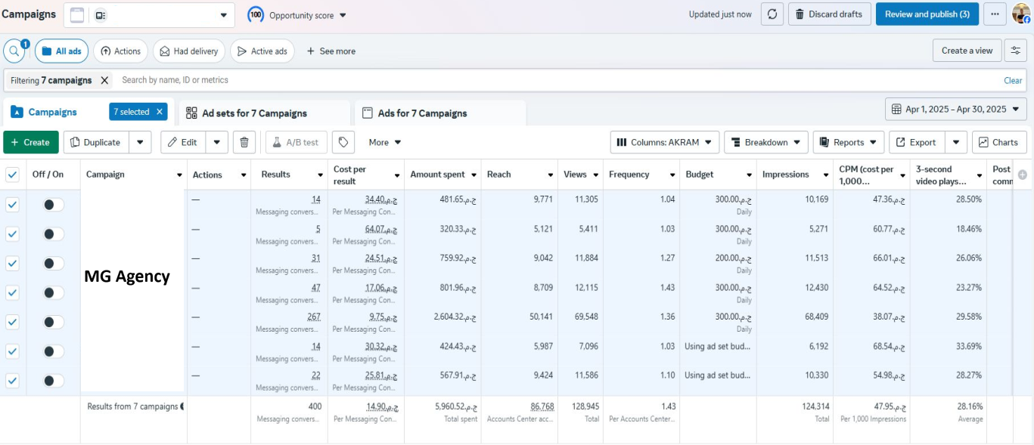Click the plus add column icon
Viewport: 1034px width, 445px height.
[1023, 175]
